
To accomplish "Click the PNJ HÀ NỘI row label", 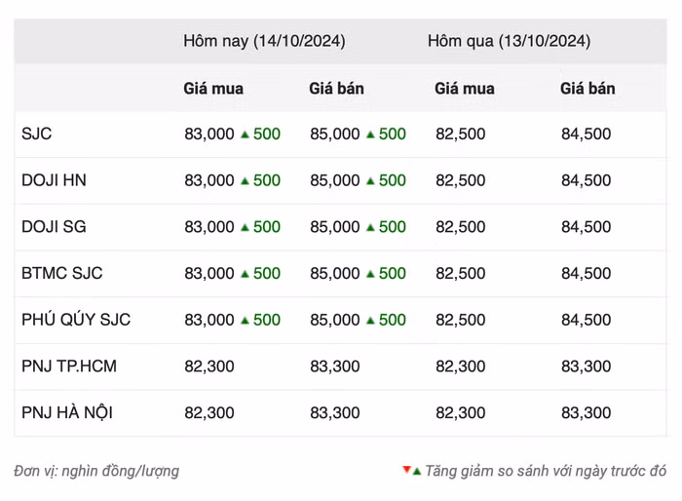I will coord(67,413).
